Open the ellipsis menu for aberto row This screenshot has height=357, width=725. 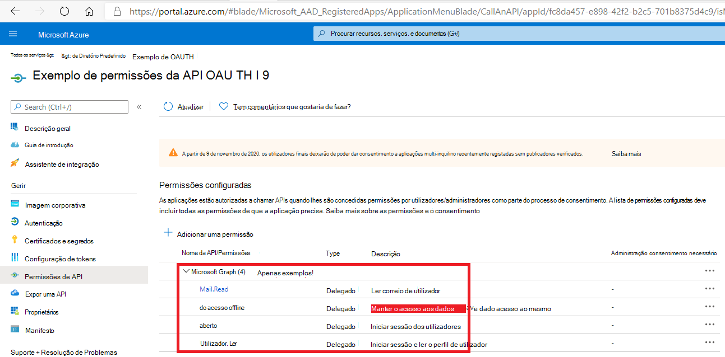[x=710, y=325]
